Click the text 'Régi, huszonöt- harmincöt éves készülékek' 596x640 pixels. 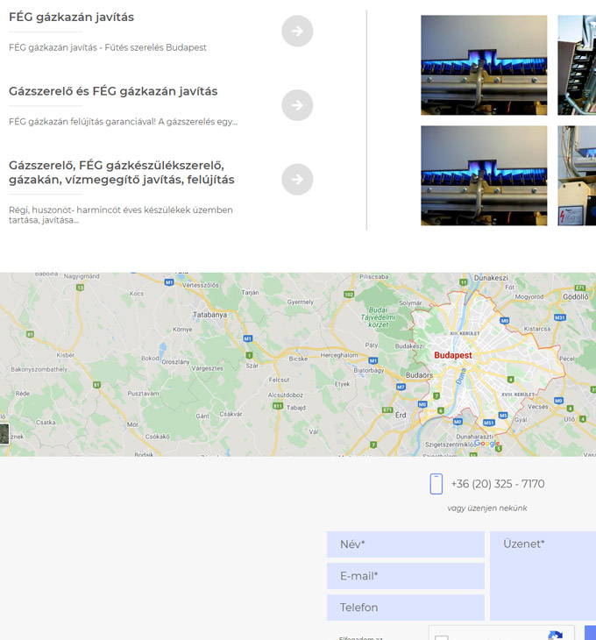100,210
